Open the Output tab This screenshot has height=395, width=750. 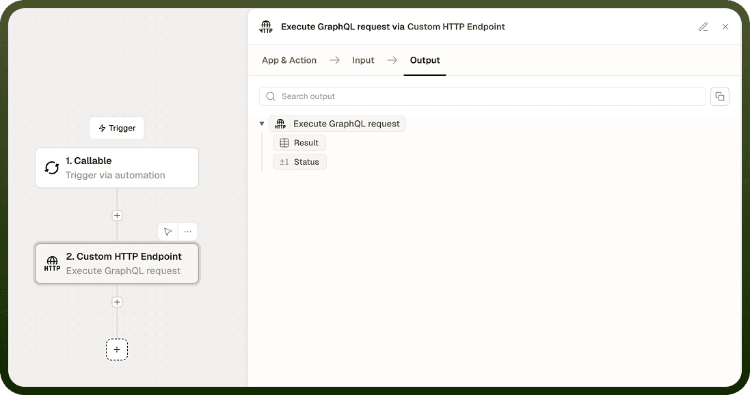pos(425,60)
